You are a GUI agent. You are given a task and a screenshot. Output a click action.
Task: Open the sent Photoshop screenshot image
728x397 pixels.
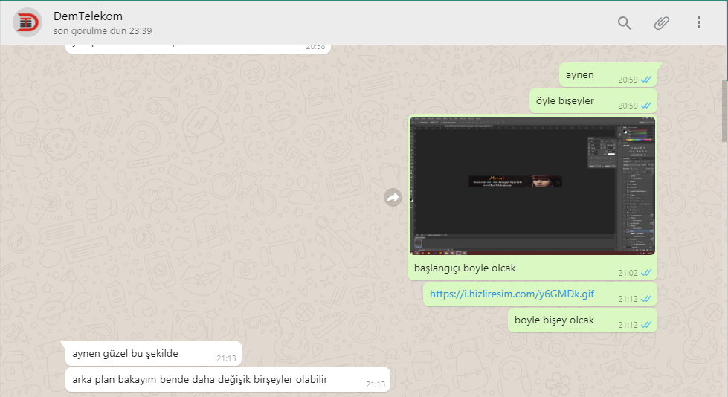tap(532, 186)
